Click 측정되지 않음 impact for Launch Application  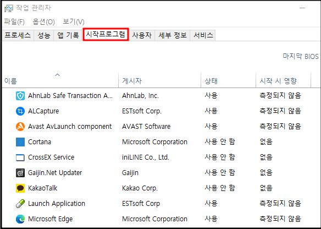280,204
